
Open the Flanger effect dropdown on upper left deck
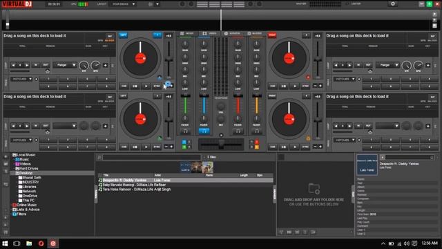65,65
